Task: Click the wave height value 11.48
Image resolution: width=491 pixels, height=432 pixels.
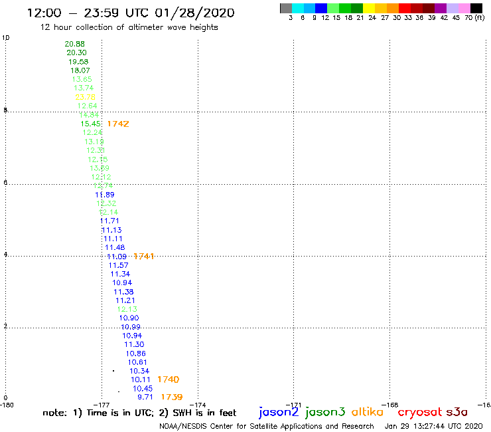Action: 115,248
